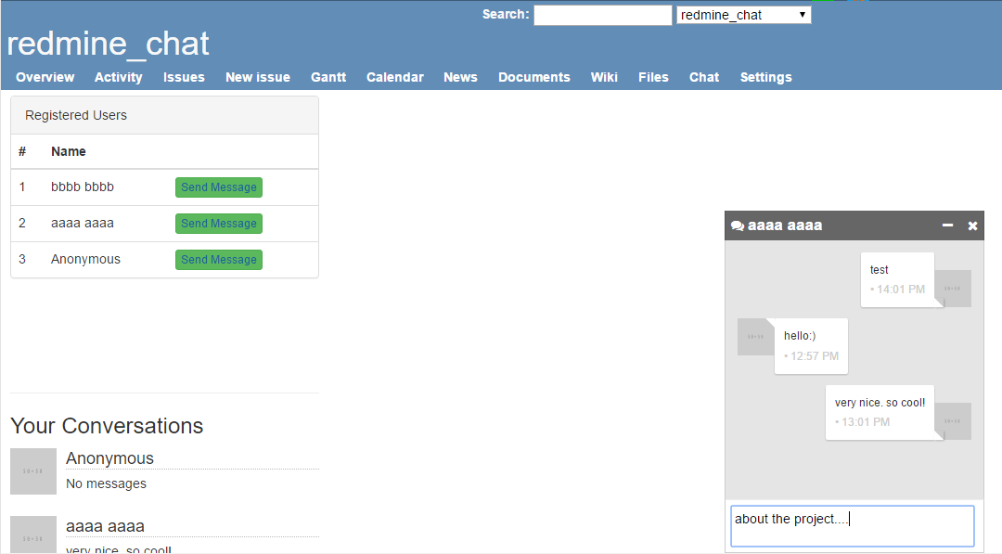Screen dimensions: 1002x554
Task: Go to the Issues tab
Action: [184, 77]
